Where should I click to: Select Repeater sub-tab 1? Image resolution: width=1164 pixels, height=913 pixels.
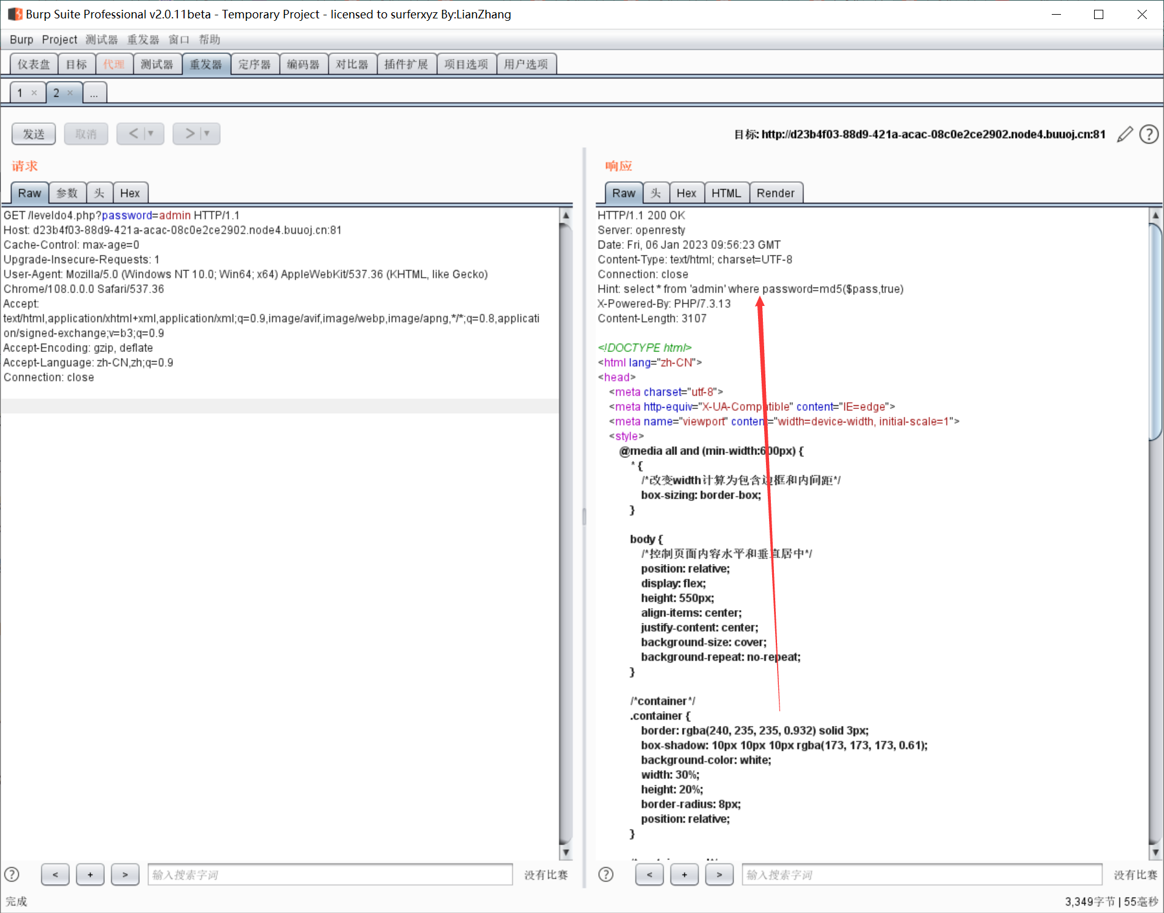click(20, 93)
